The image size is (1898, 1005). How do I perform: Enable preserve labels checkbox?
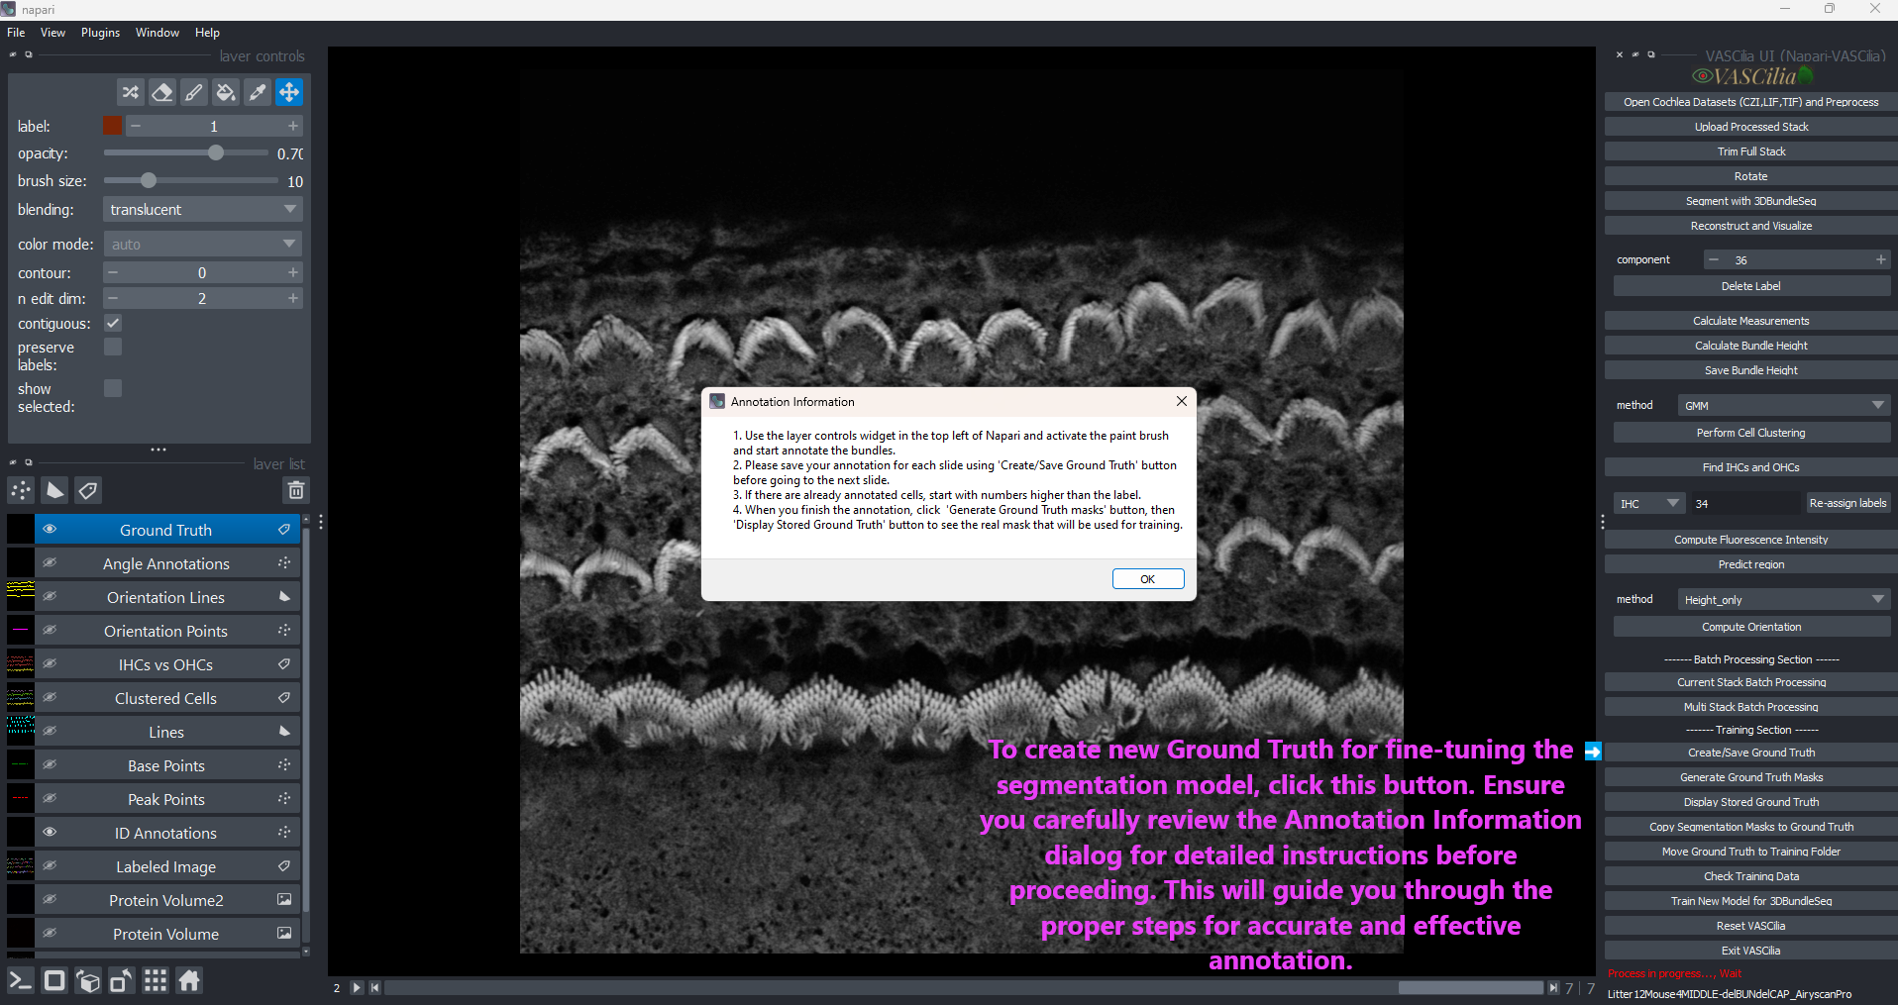[x=113, y=347]
